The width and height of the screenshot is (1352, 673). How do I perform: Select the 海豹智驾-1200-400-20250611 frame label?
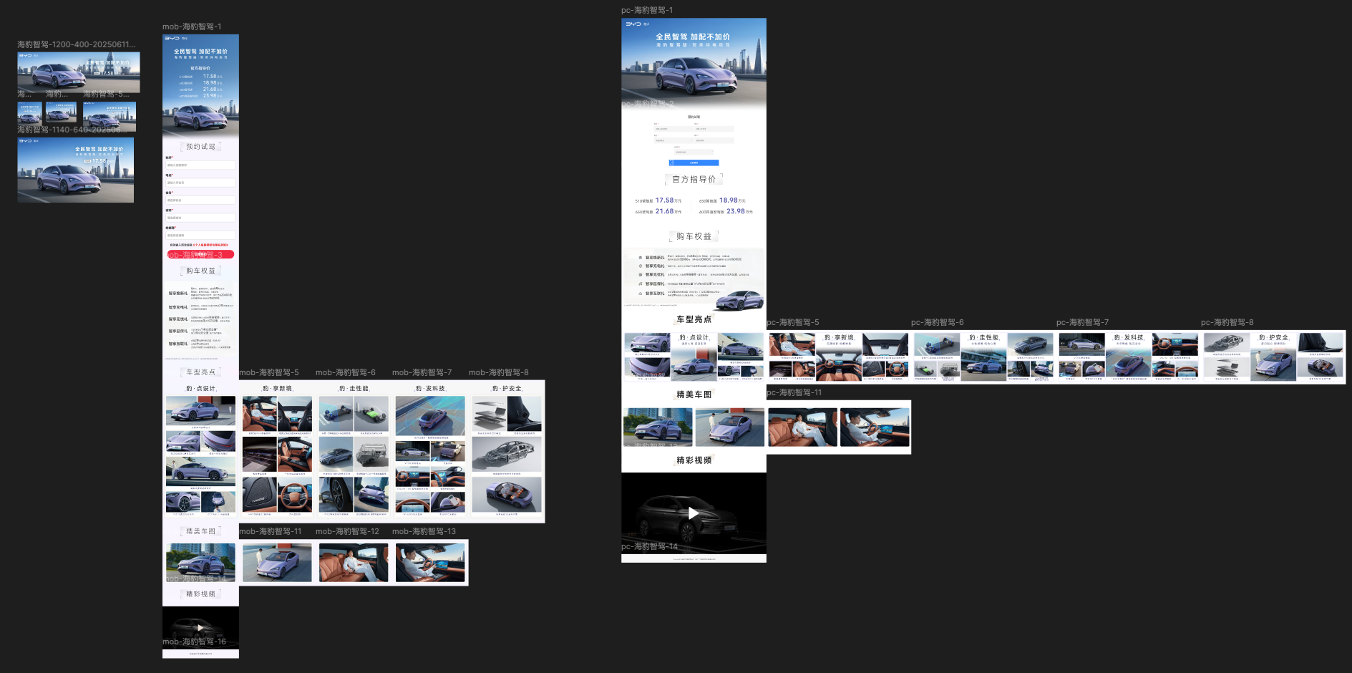click(x=76, y=44)
